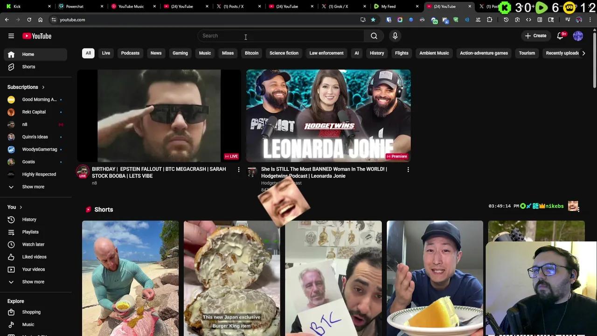Viewport: 597px width, 336px height.
Task: Open the WoodysGamertag subscription channel
Action: pyautogui.click(x=35, y=149)
